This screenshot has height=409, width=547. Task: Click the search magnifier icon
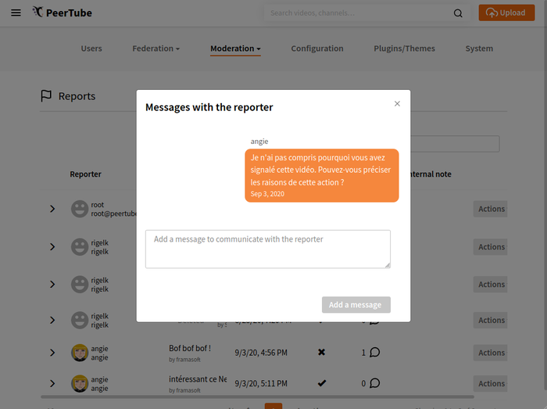click(x=458, y=13)
